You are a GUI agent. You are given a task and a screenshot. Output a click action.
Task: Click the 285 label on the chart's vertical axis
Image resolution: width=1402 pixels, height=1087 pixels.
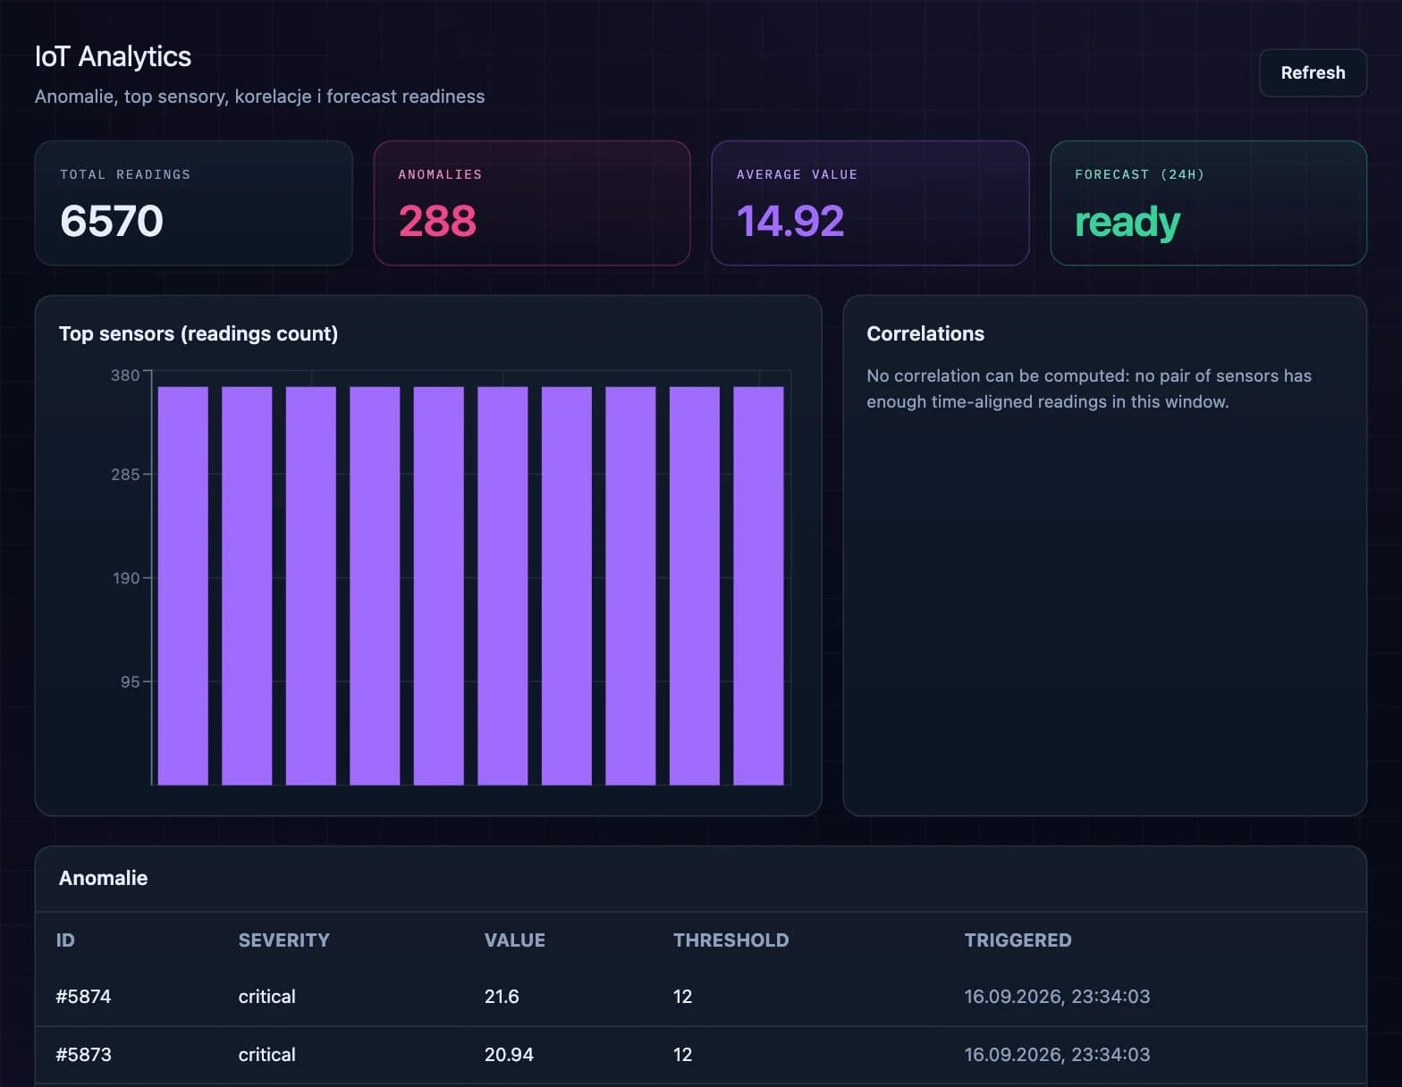coord(125,475)
